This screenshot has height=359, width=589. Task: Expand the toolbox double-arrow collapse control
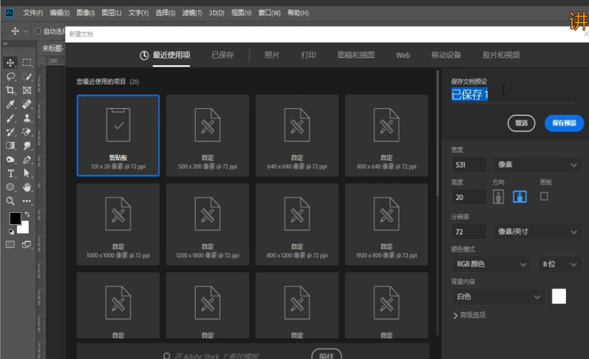coord(5,44)
